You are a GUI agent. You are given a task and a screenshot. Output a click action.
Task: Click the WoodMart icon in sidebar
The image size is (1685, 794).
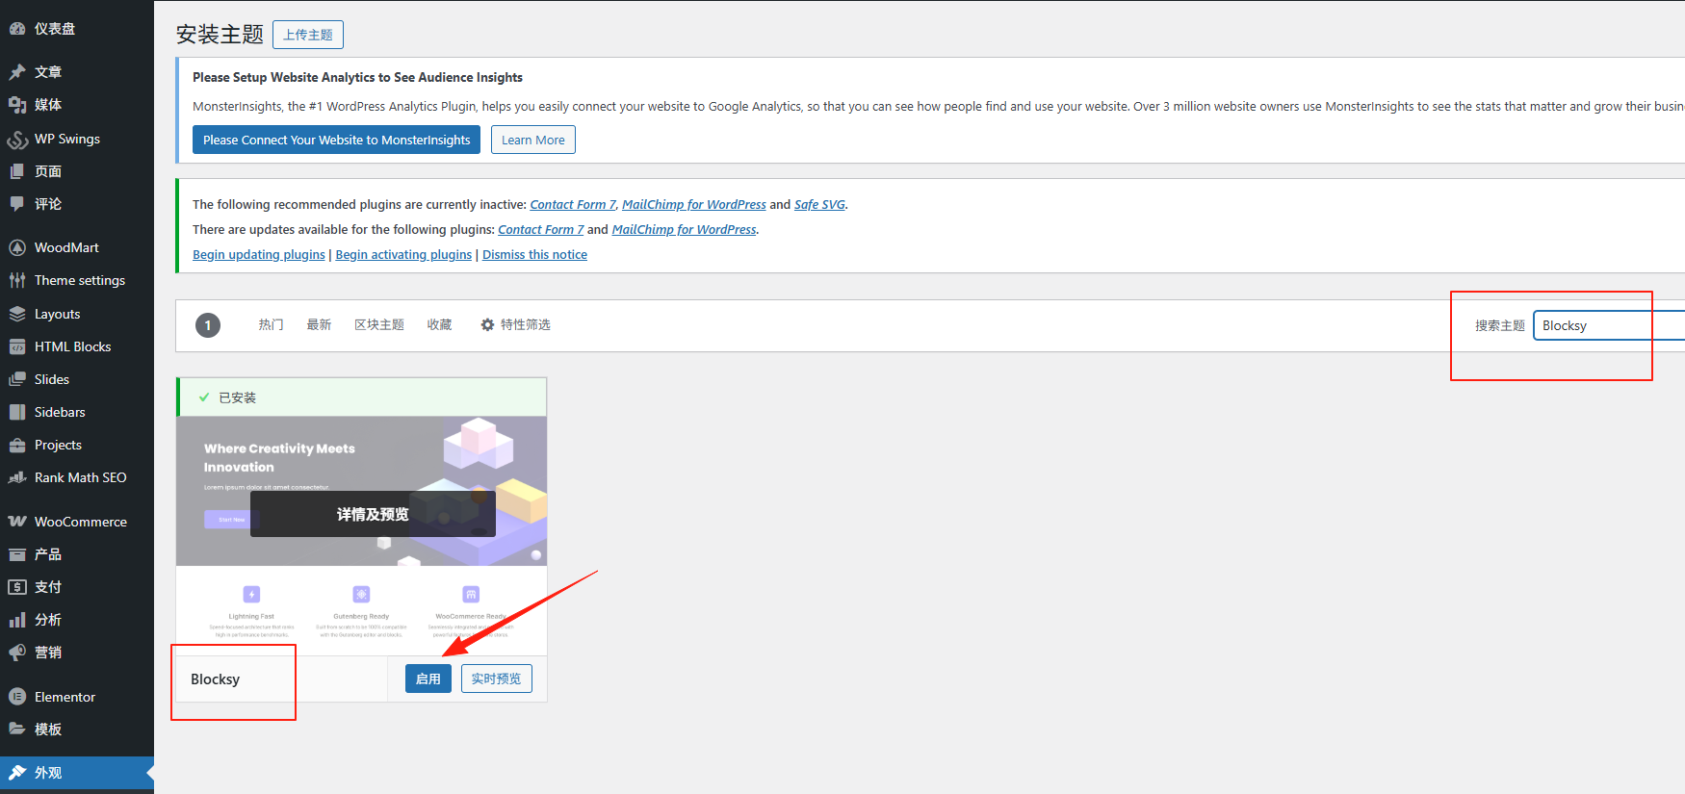(17, 247)
